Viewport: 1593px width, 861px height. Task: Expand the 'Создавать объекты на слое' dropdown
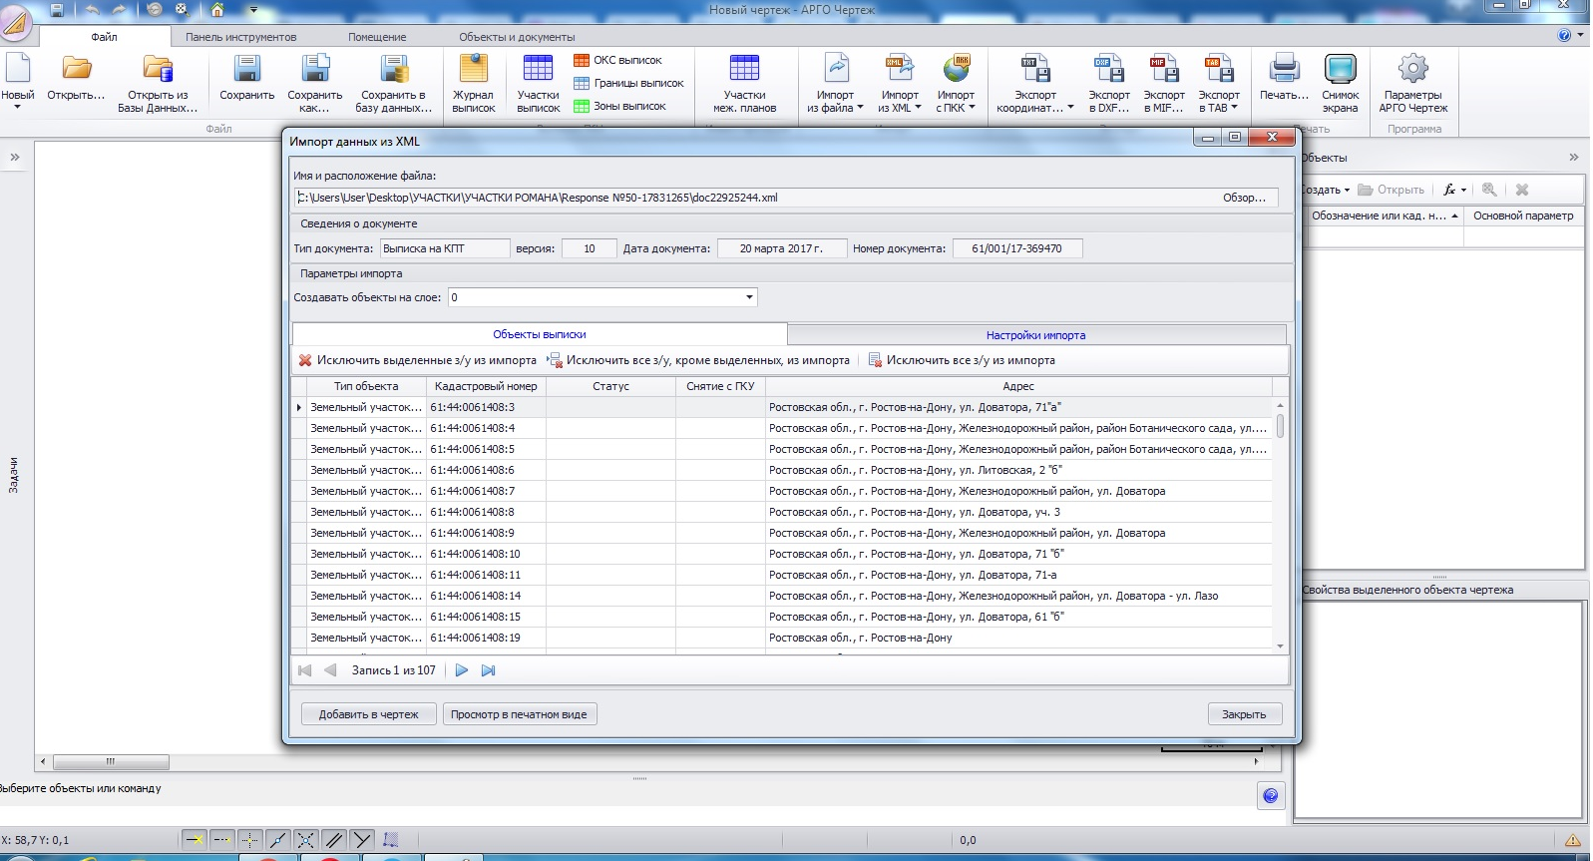(x=749, y=297)
